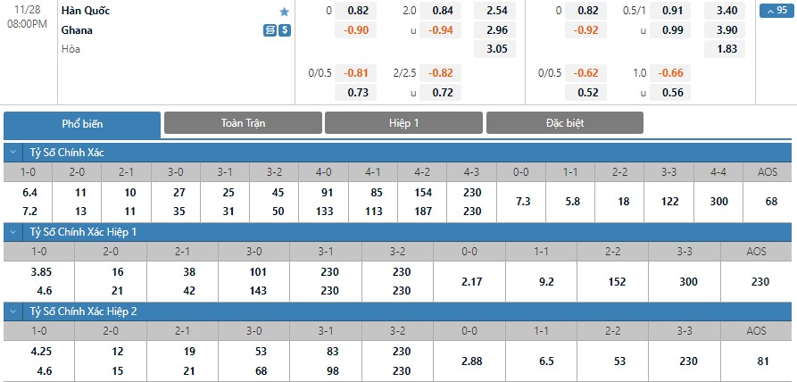Click full-match AOS odds 68

[769, 202]
